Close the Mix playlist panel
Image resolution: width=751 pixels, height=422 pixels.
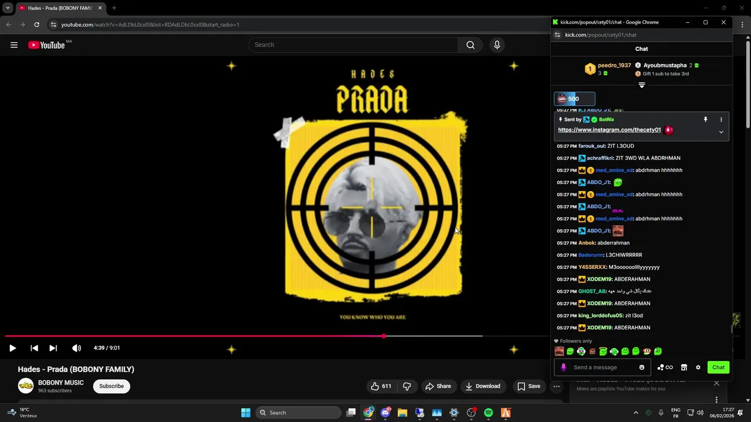click(716, 383)
